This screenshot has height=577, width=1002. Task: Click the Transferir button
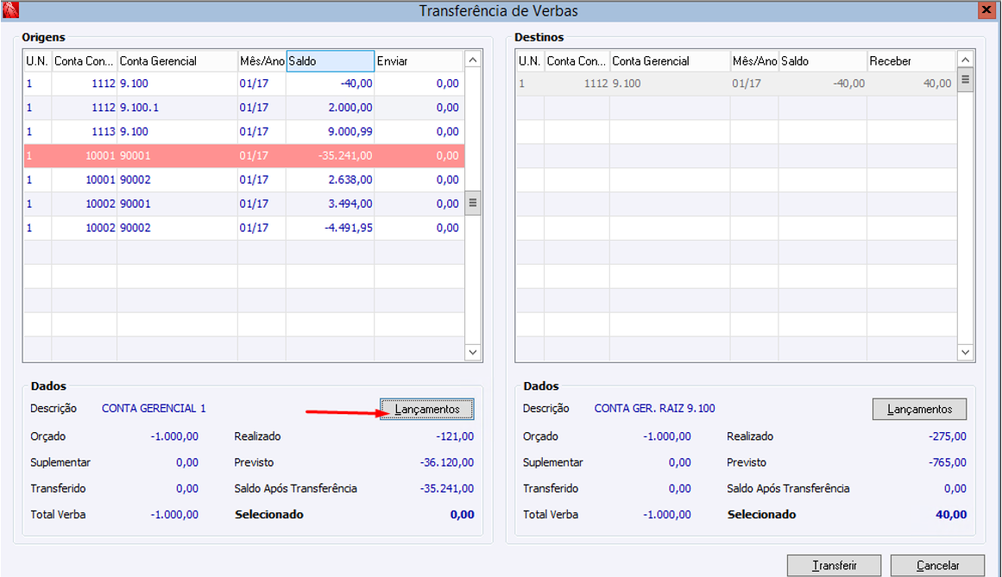point(834,566)
